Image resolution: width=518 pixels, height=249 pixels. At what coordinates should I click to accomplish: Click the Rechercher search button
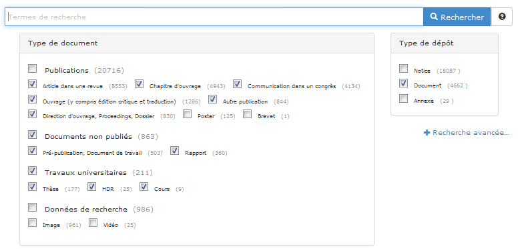(x=457, y=17)
